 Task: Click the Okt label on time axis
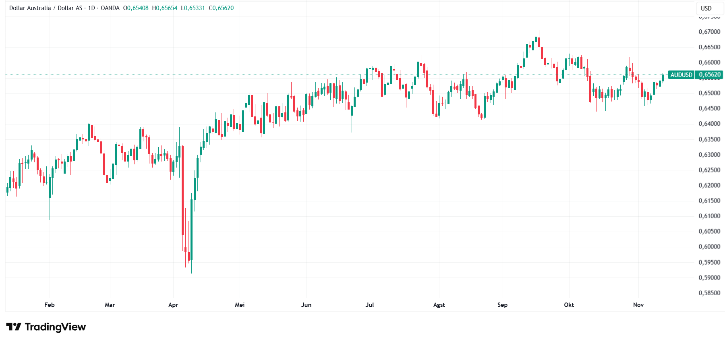(x=569, y=305)
